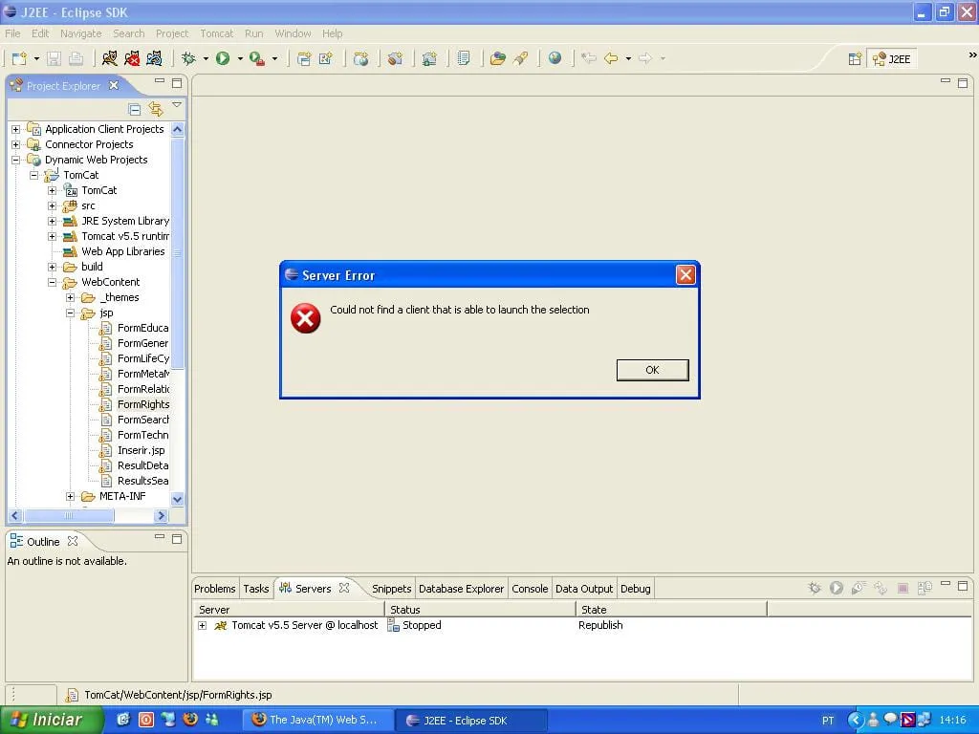Open the File menu

pos(12,33)
